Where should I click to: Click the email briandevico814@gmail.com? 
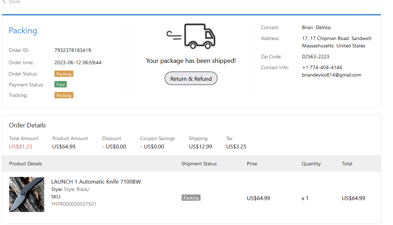pos(332,75)
